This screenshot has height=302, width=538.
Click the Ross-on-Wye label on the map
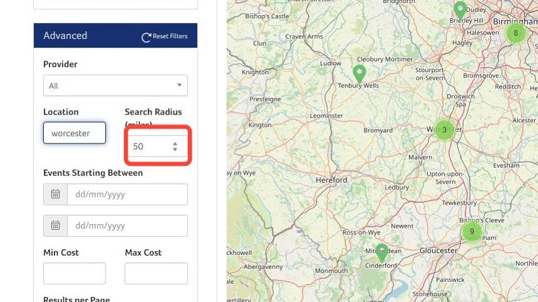(362, 232)
